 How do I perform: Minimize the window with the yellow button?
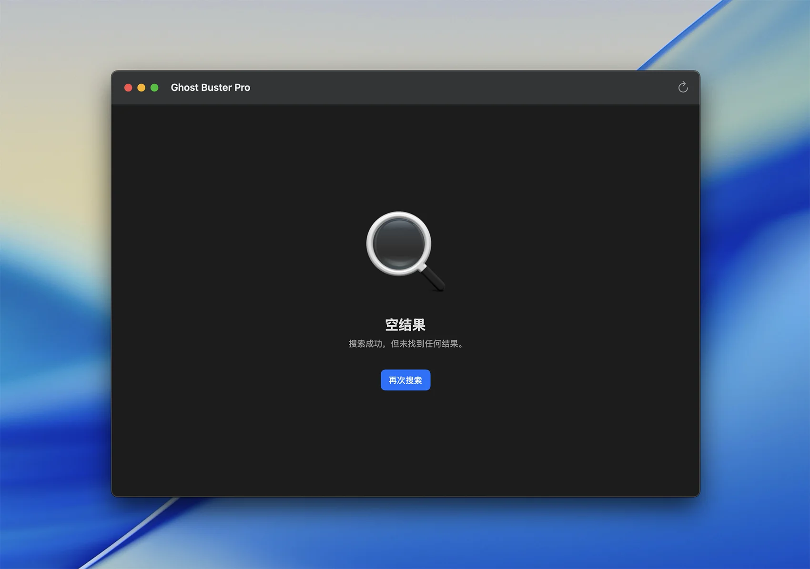click(142, 88)
